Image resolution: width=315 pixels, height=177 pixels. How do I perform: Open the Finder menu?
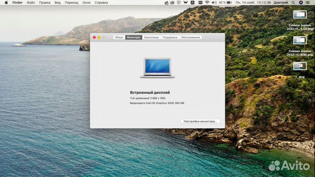pos(17,3)
